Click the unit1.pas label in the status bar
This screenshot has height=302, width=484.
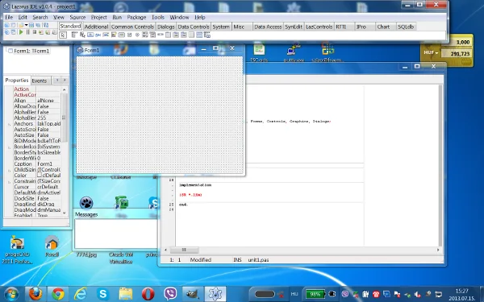258,260
